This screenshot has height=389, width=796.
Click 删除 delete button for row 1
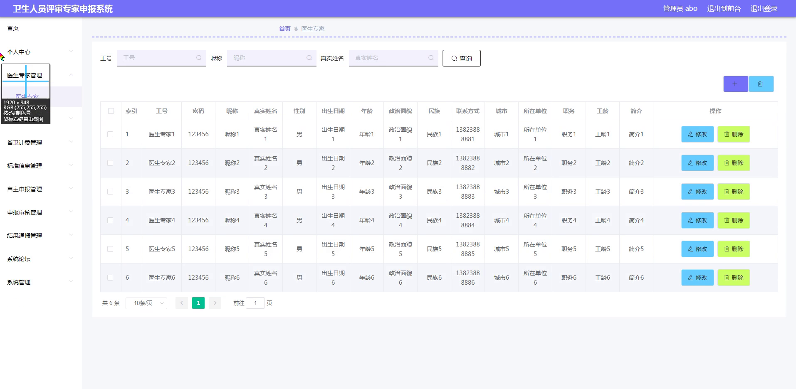pyautogui.click(x=734, y=134)
